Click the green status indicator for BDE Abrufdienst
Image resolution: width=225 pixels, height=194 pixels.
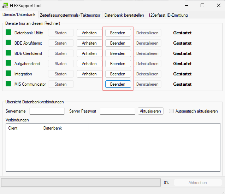[x=8, y=43]
